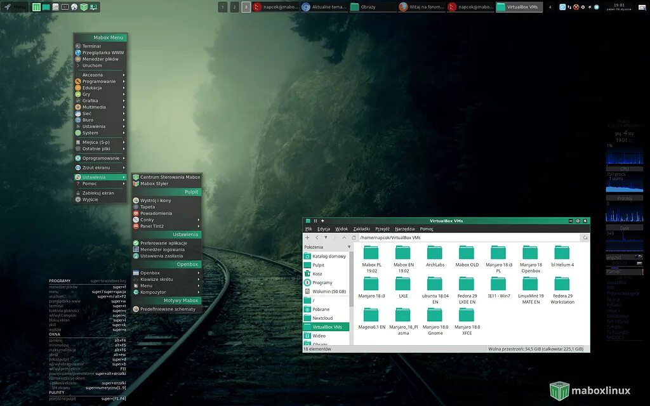
Task: Click the home icon in file manager toolbar
Action: point(354,238)
